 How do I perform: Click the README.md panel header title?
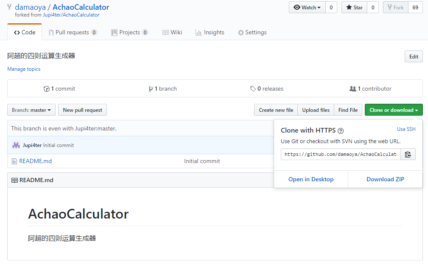pos(36,180)
